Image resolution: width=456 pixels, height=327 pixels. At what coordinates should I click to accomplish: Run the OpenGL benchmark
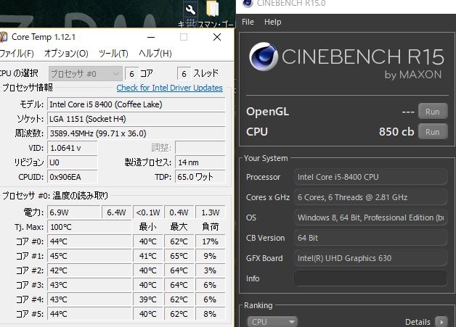pos(432,112)
